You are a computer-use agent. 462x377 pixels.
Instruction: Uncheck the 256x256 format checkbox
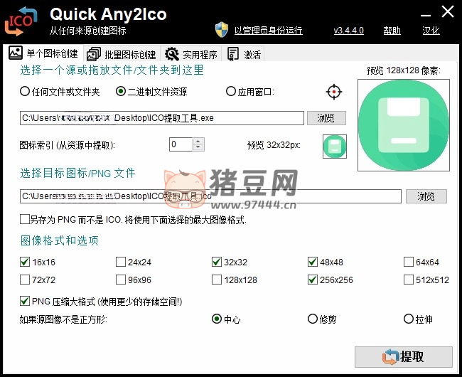pyautogui.click(x=313, y=280)
